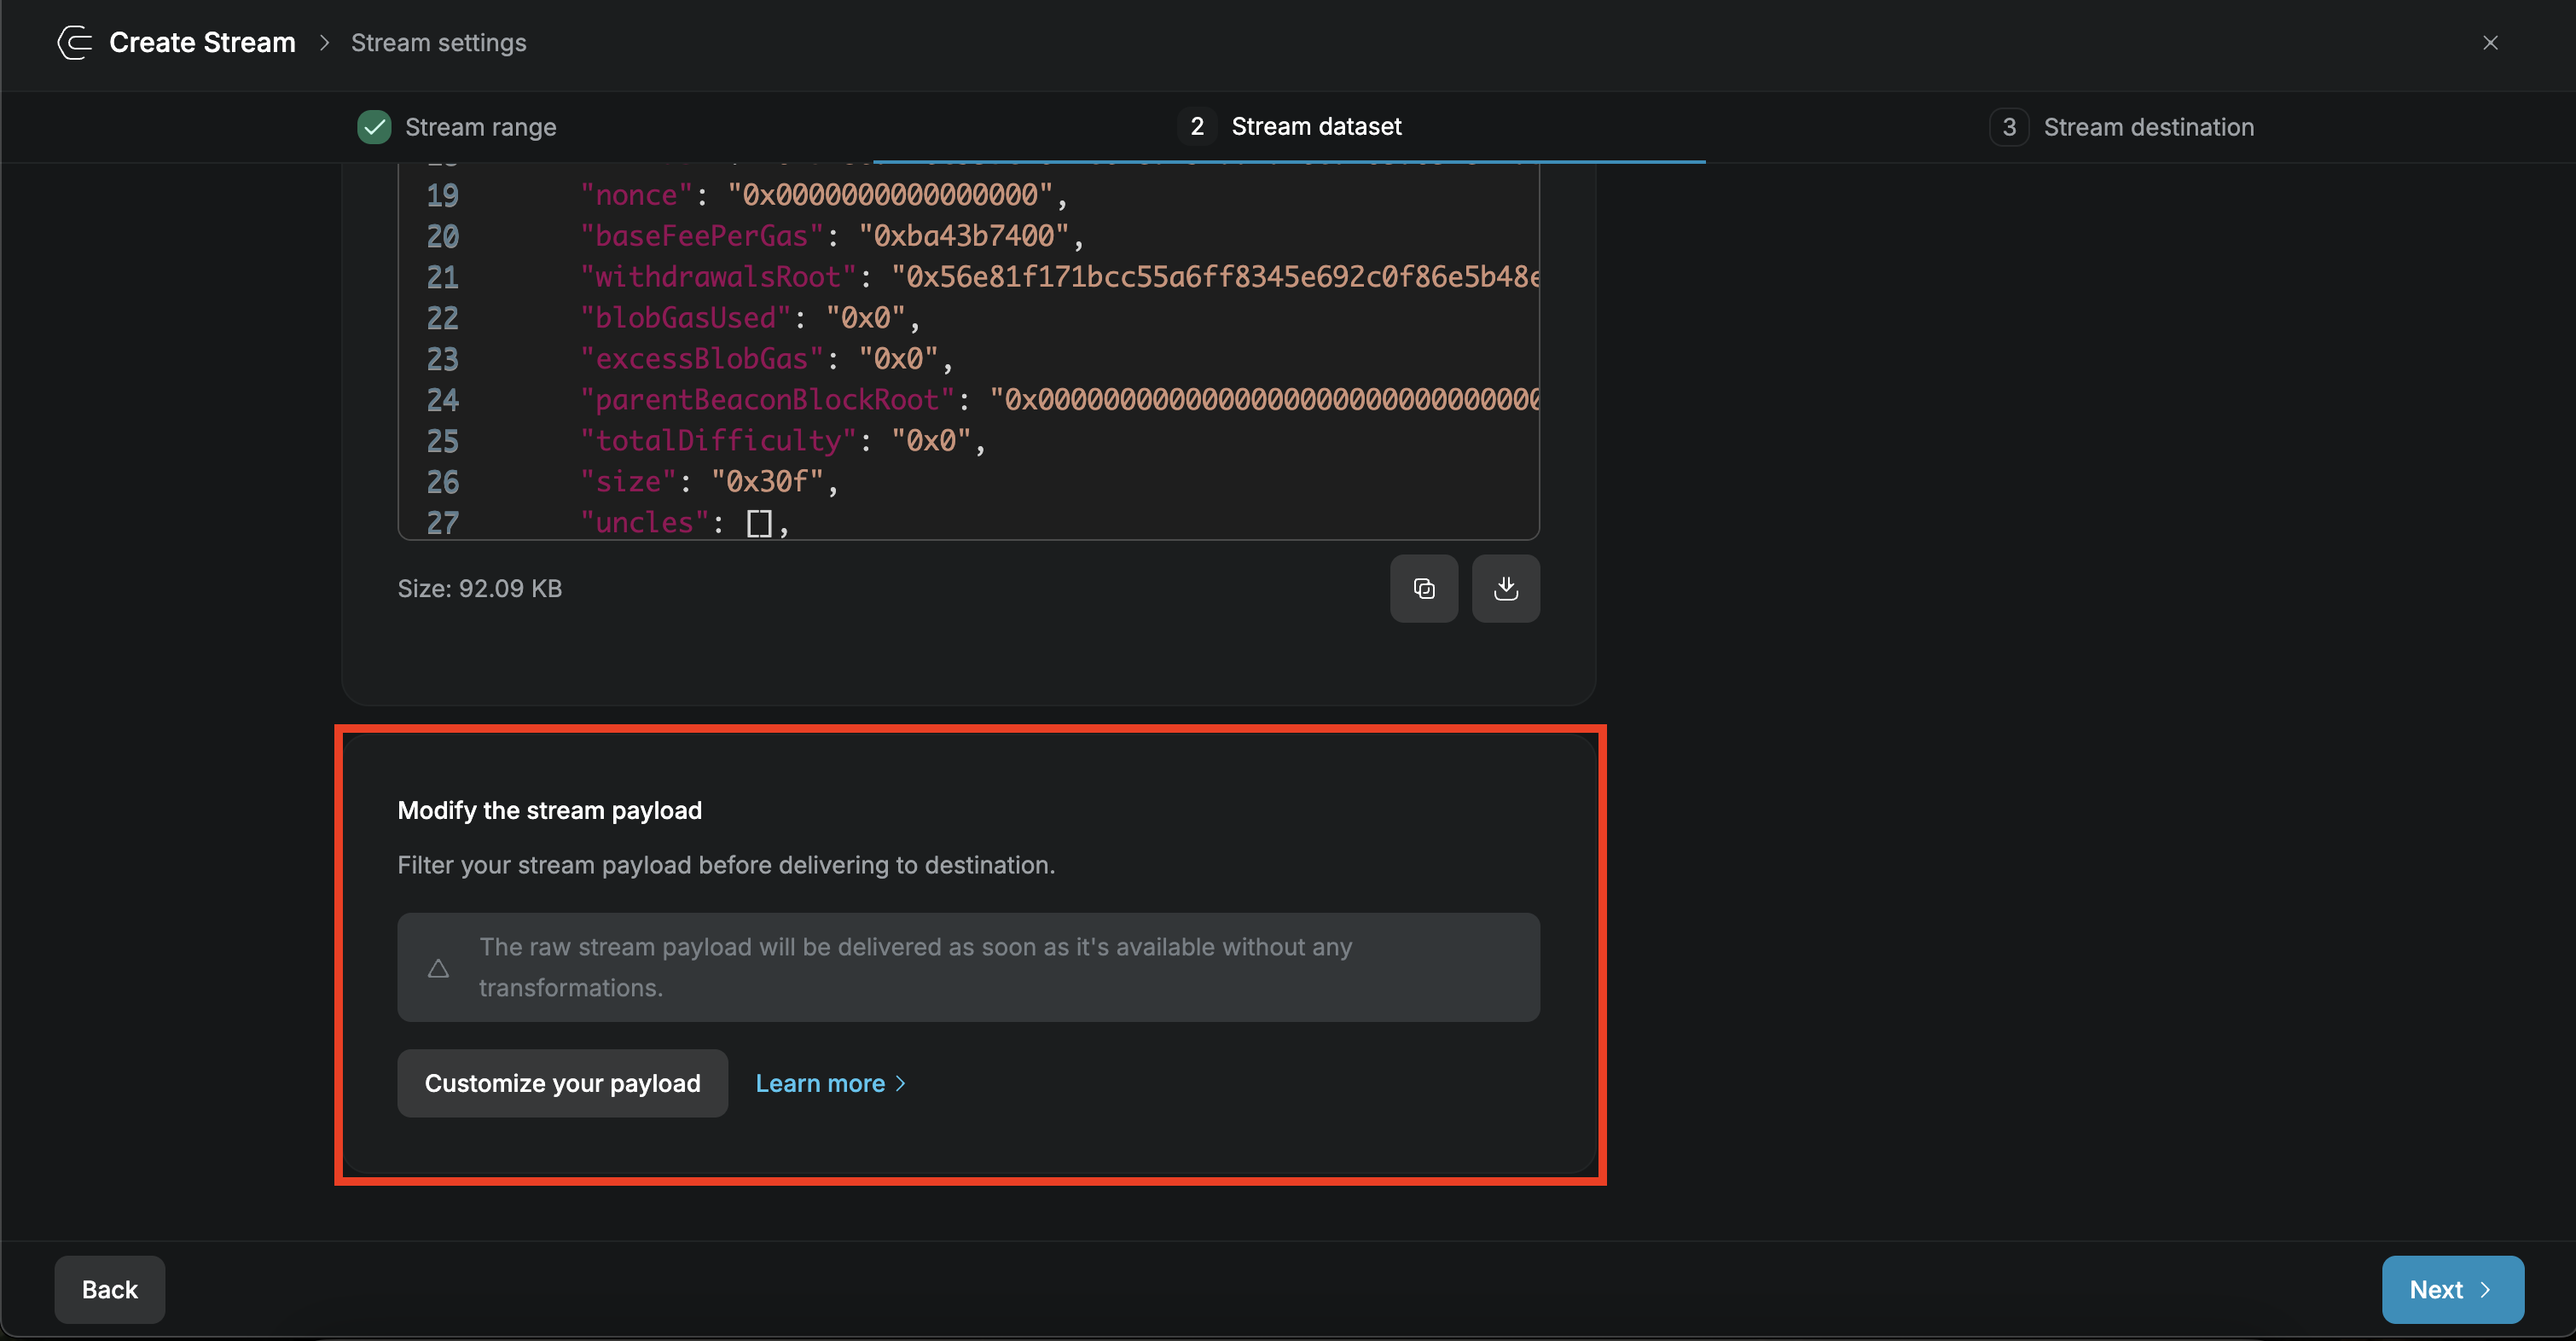2576x1341 pixels.
Task: Copy the payload to clipboard
Action: (1423, 589)
